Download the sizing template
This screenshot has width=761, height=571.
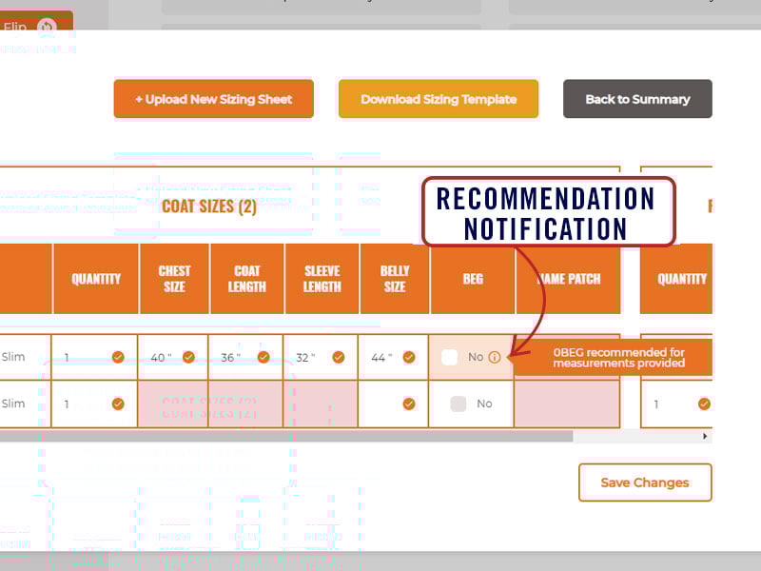(439, 99)
